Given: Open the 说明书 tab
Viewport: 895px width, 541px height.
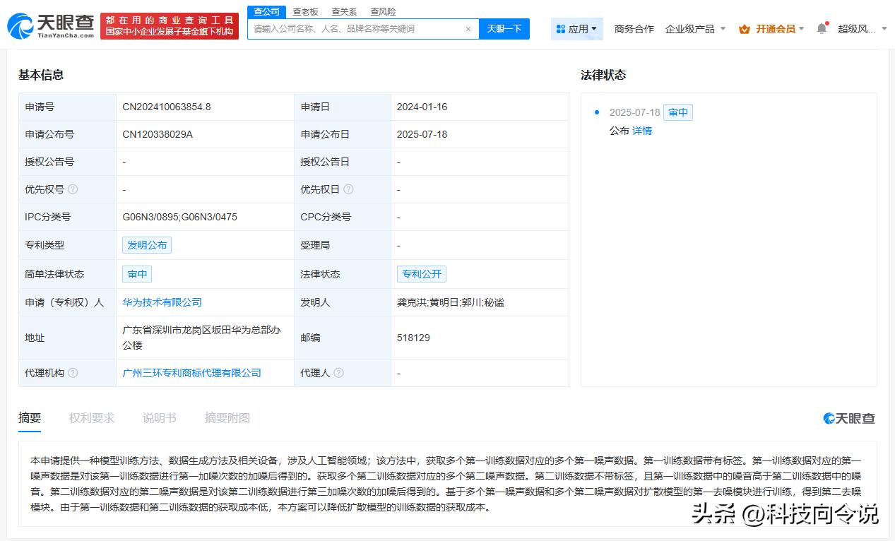Looking at the screenshot, I should [160, 418].
